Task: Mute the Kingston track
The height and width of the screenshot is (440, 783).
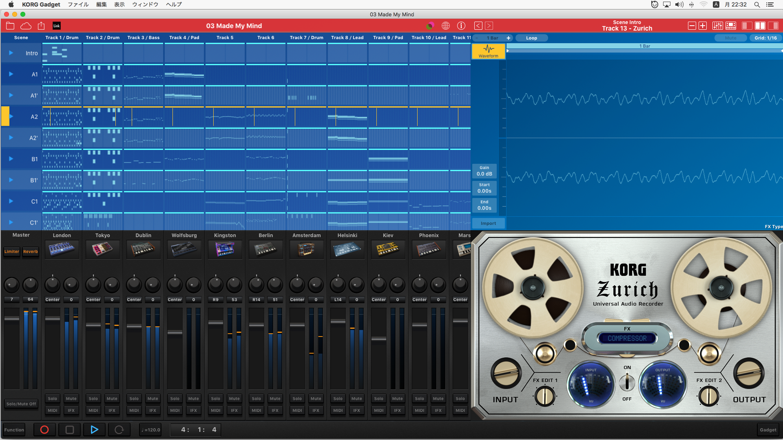Action: pos(234,398)
